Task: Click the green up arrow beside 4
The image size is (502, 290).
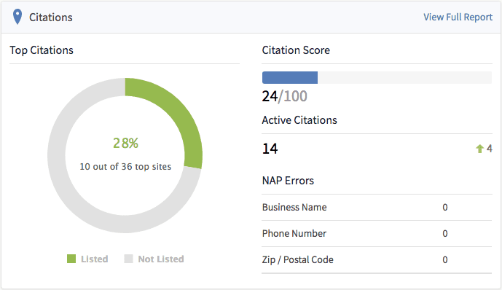Action: (x=479, y=149)
